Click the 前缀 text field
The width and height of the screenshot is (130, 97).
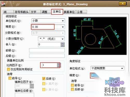coord(47,50)
